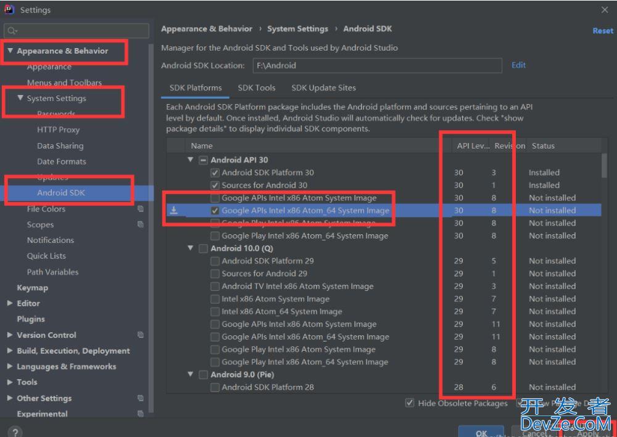The image size is (617, 437).
Task: Open the Notifications settings page
Action: click(51, 240)
